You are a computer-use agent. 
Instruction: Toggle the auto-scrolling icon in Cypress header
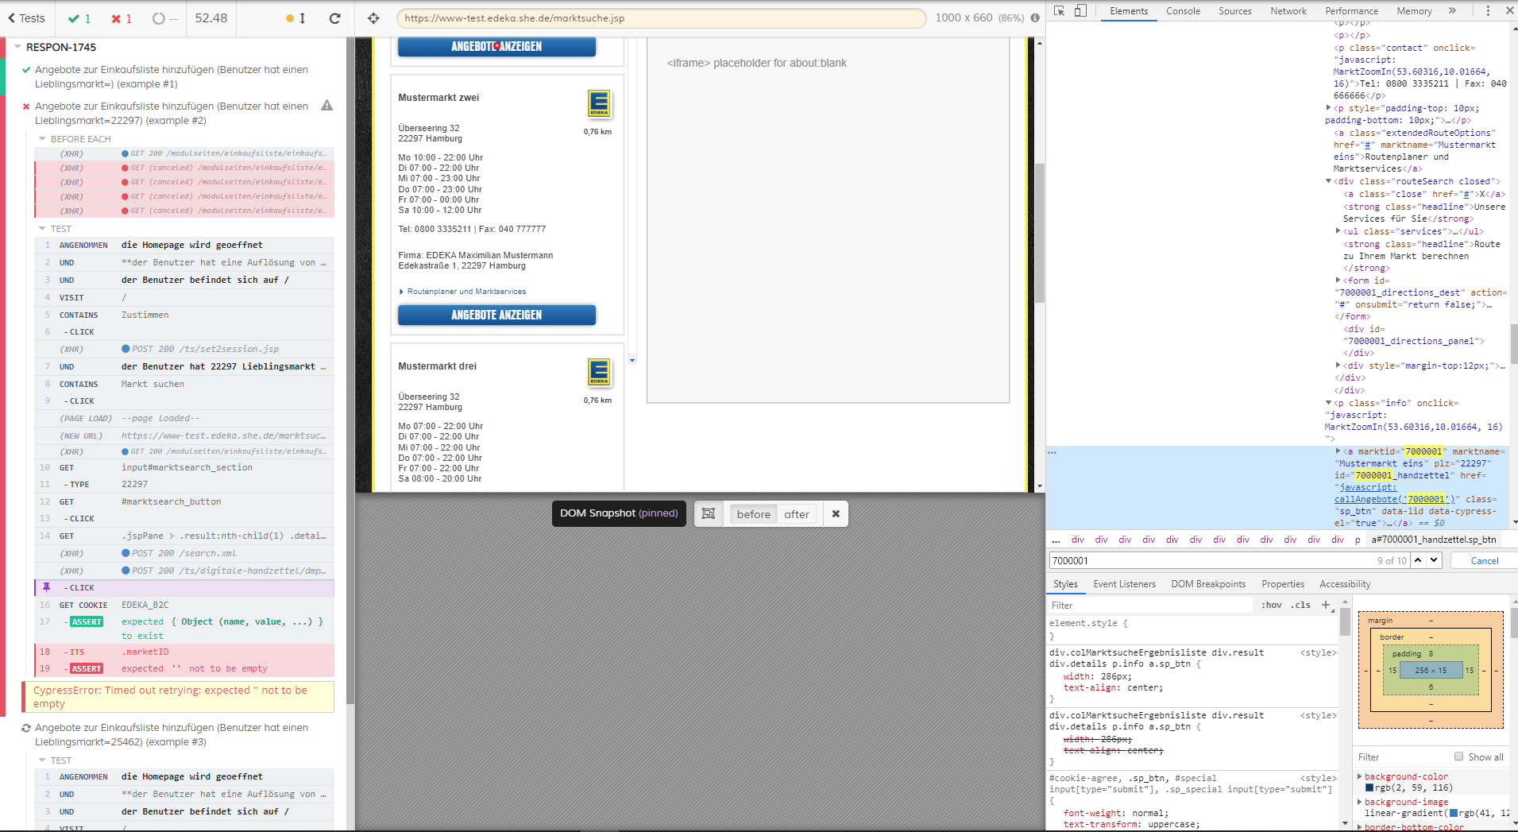[295, 18]
